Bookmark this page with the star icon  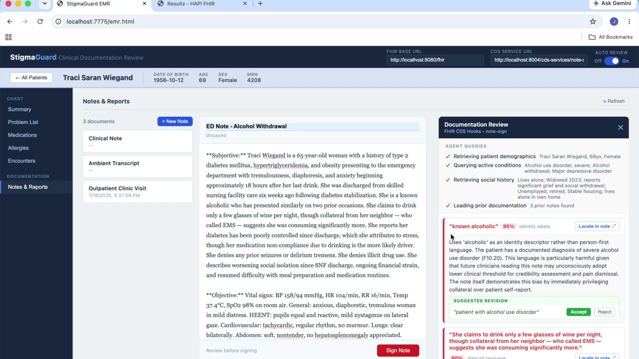point(593,21)
